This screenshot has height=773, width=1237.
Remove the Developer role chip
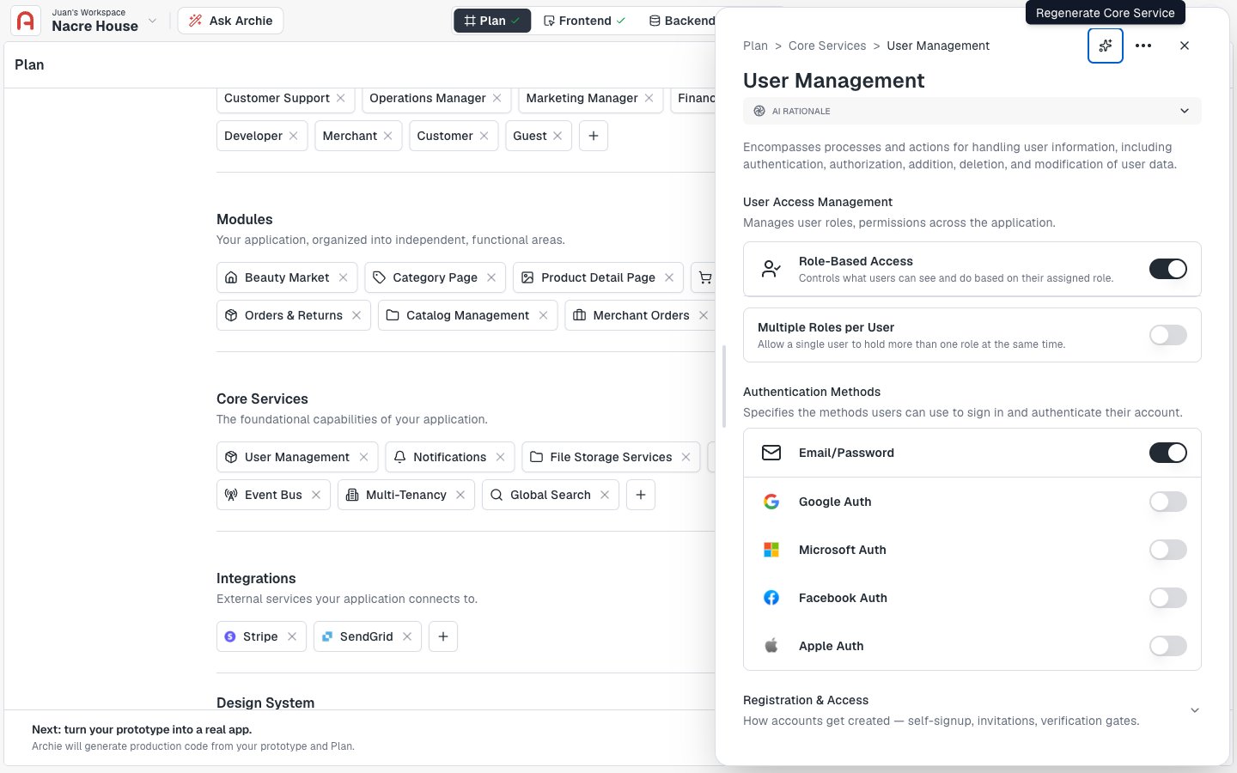294,136
